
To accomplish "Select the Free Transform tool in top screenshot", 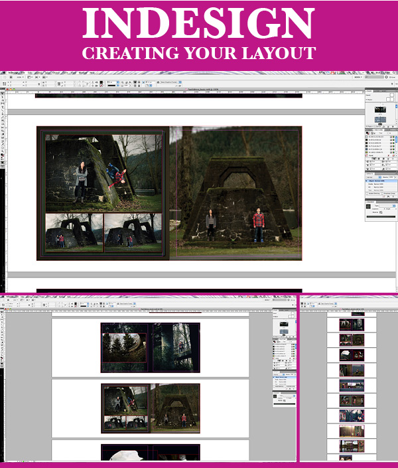I will point(2,131).
